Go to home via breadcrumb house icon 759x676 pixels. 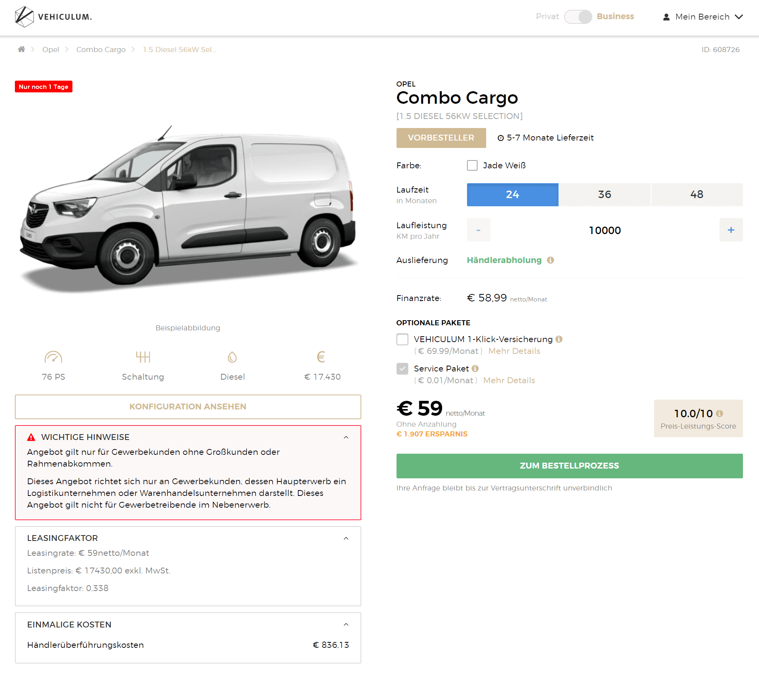tap(22, 49)
